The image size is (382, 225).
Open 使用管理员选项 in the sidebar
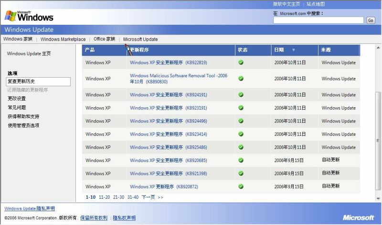[x=23, y=125]
